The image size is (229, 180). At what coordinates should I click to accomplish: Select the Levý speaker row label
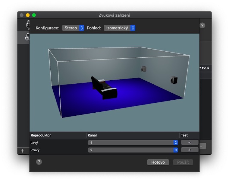[34, 143]
